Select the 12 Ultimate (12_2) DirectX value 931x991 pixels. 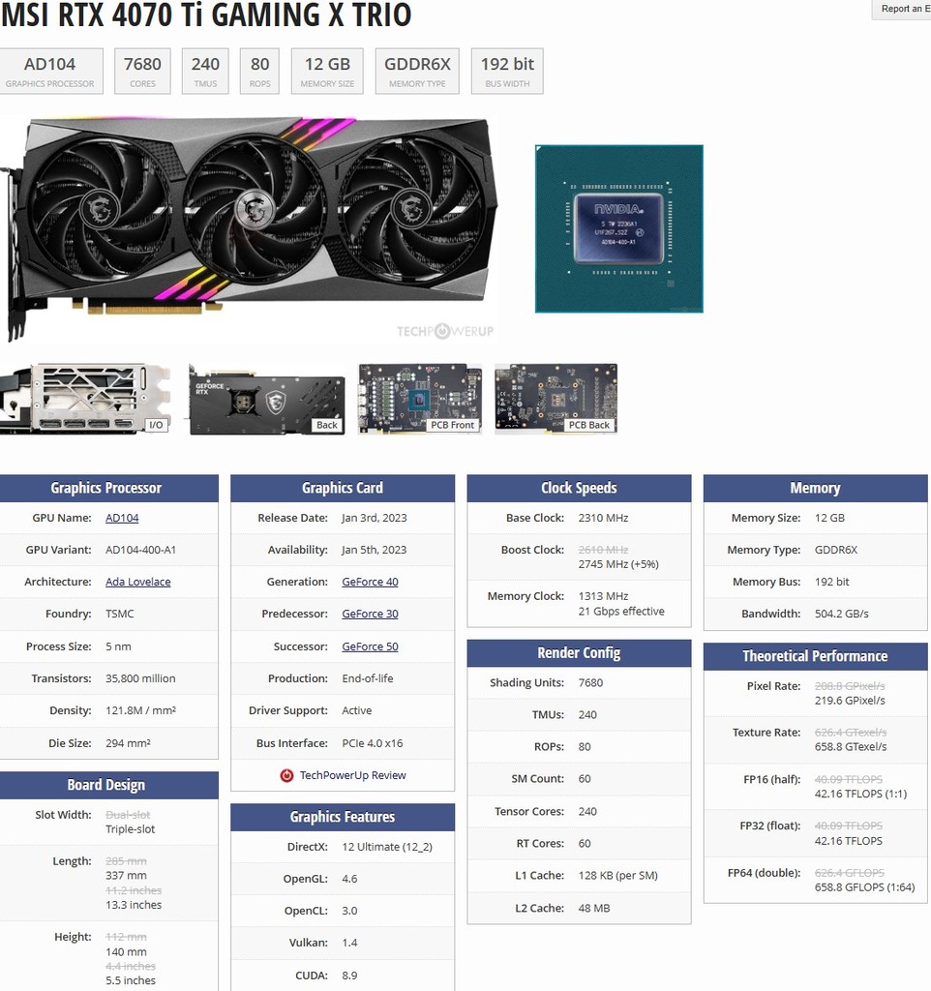pyautogui.click(x=387, y=847)
